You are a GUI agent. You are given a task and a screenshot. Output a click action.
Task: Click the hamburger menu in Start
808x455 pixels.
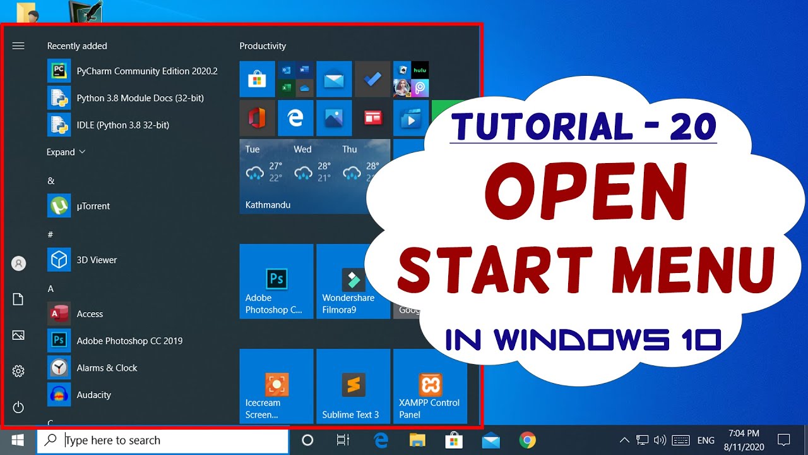tap(18, 45)
